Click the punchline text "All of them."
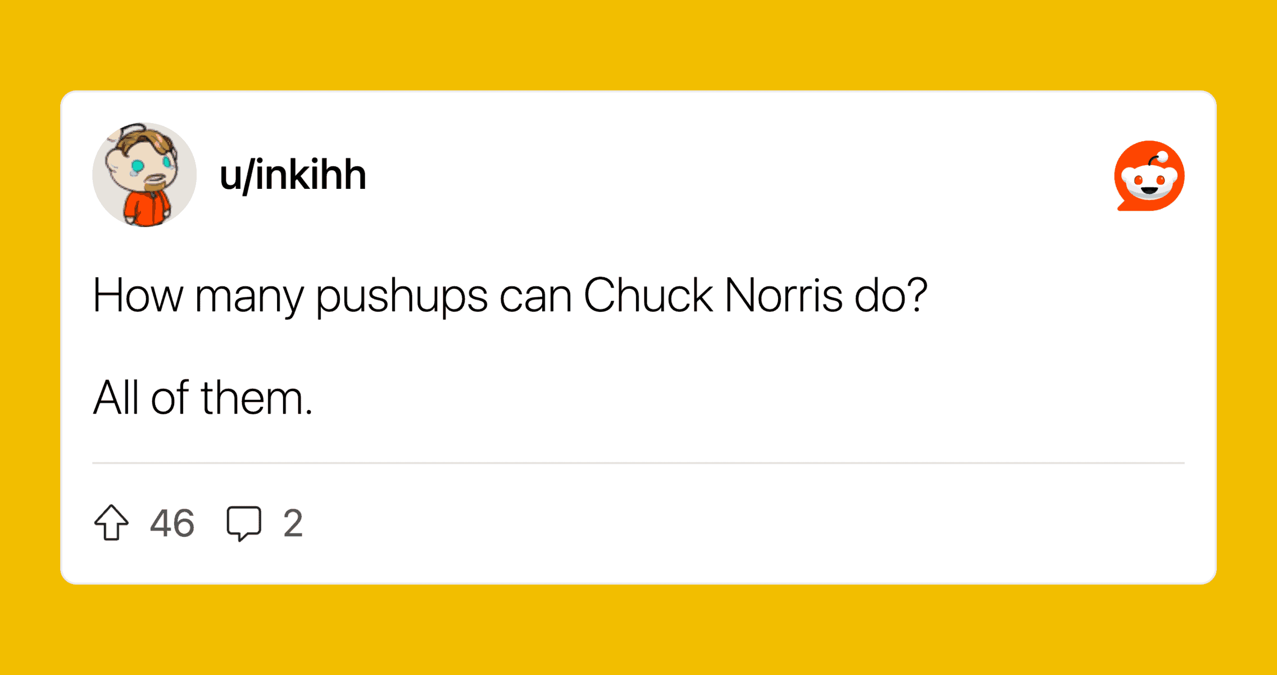This screenshot has width=1277, height=675. 202,398
